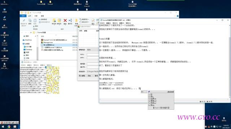Open the File menu in the front Notepad

(x=102, y=23)
